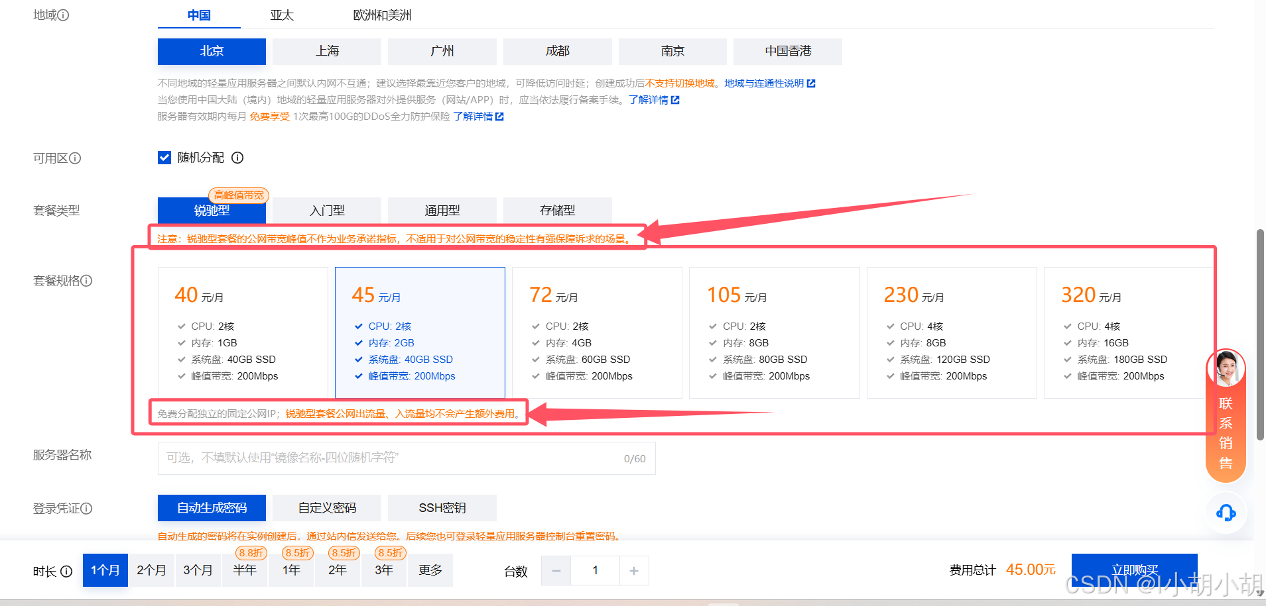The width and height of the screenshot is (1266, 606).
Task: Select the 自定义密码 login option
Action: click(x=327, y=508)
